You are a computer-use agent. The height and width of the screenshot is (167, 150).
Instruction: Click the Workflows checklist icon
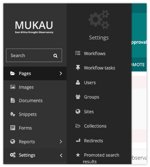[78, 53]
